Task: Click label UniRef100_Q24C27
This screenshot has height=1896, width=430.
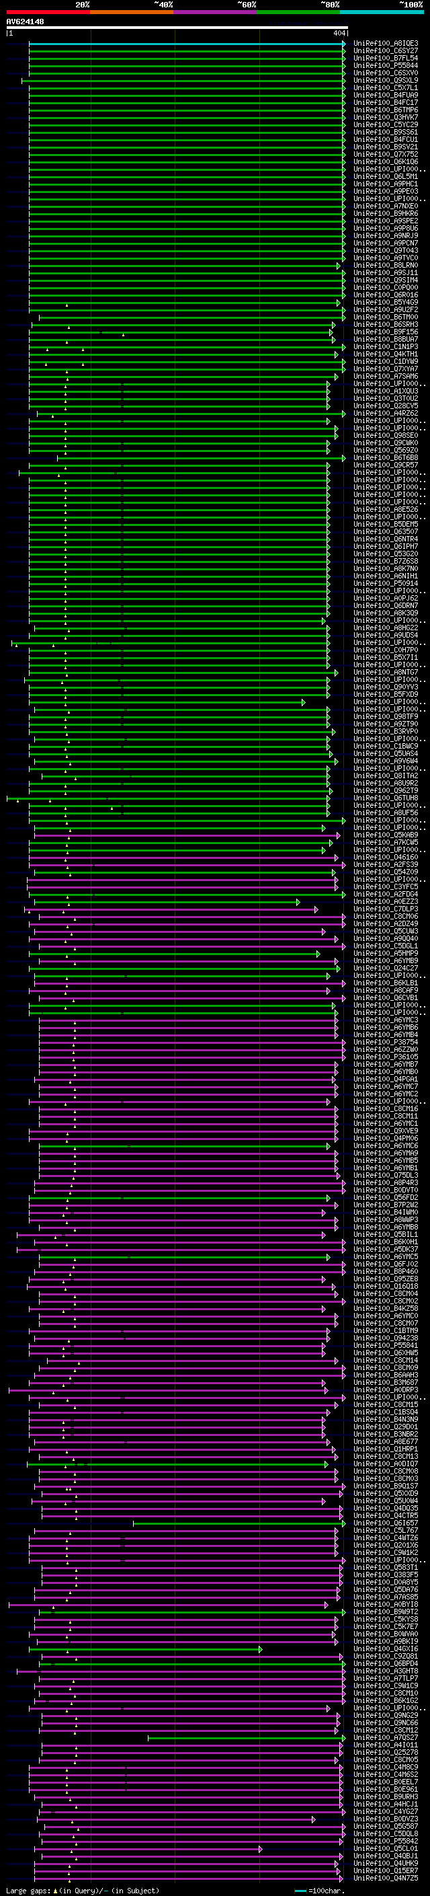Action: click(386, 968)
